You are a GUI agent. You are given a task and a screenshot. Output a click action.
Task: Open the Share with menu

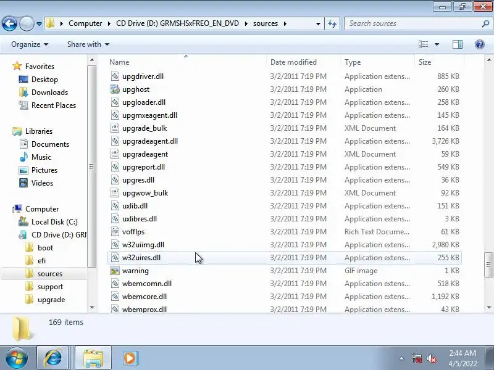(x=88, y=44)
